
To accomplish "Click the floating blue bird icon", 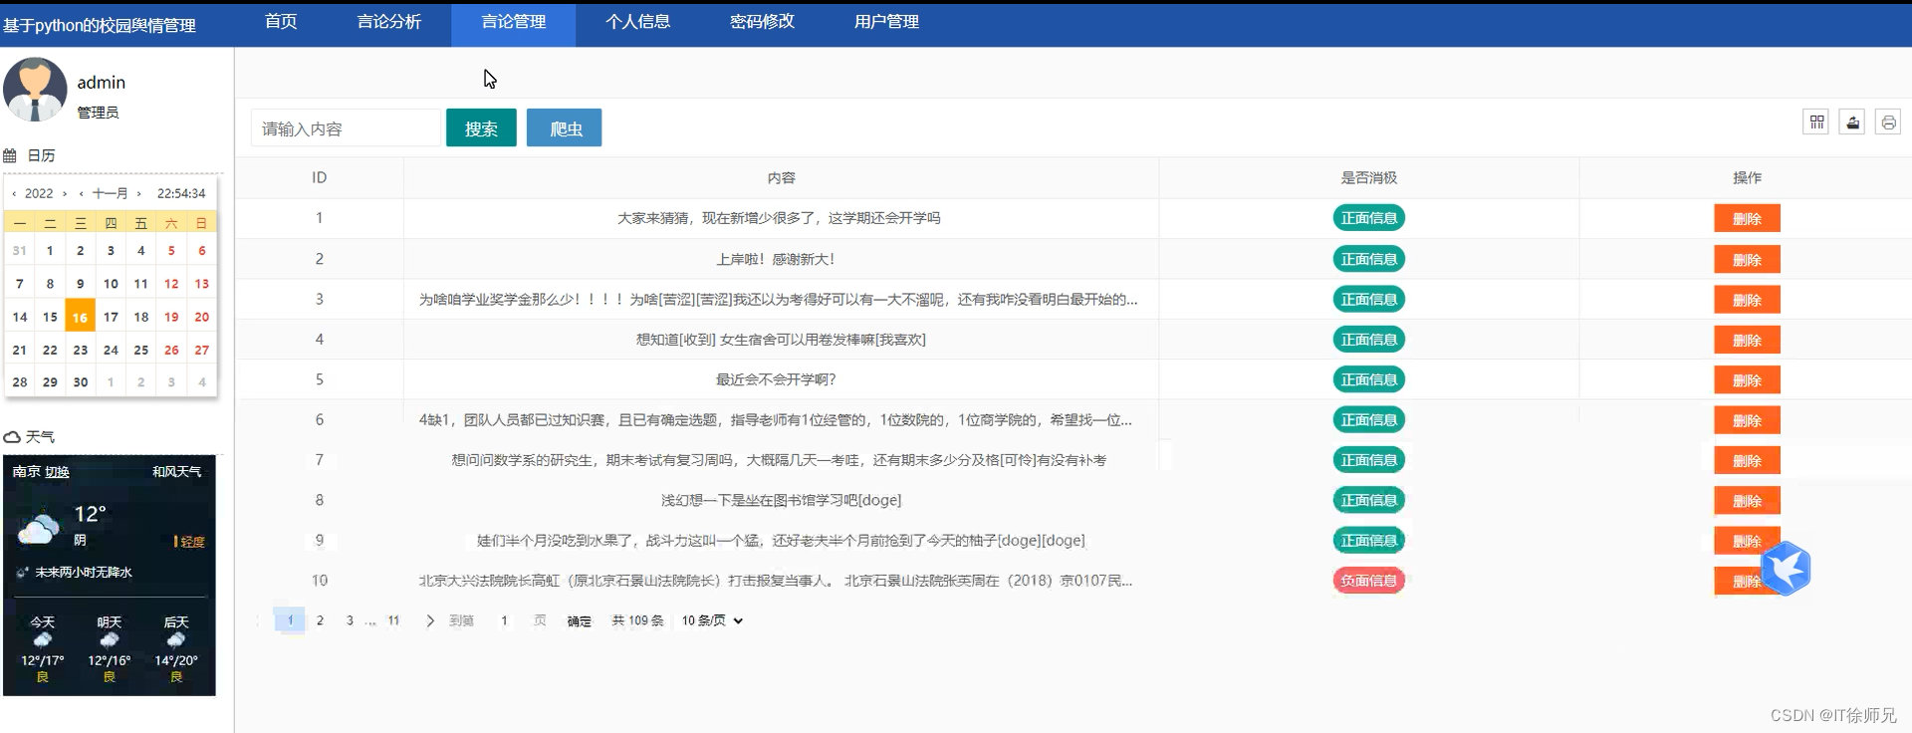I will point(1786,569).
